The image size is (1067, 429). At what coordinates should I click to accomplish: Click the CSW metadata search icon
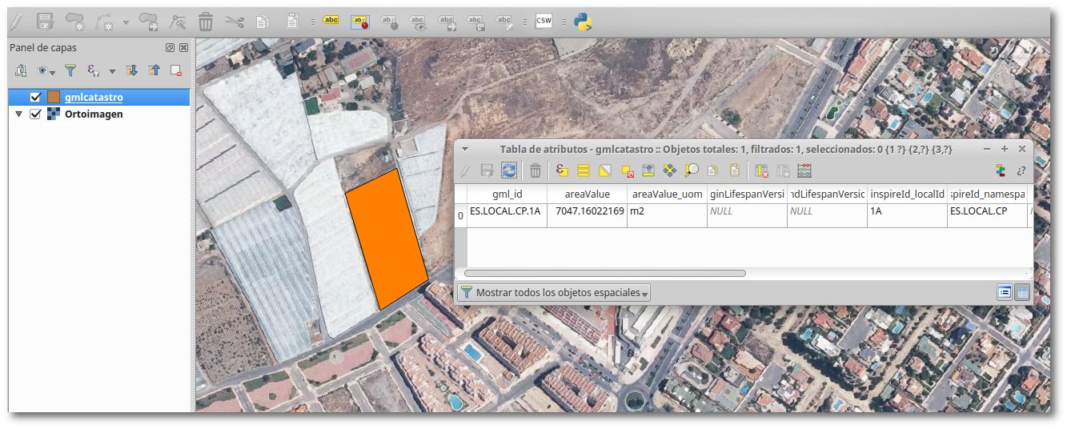pyautogui.click(x=544, y=22)
